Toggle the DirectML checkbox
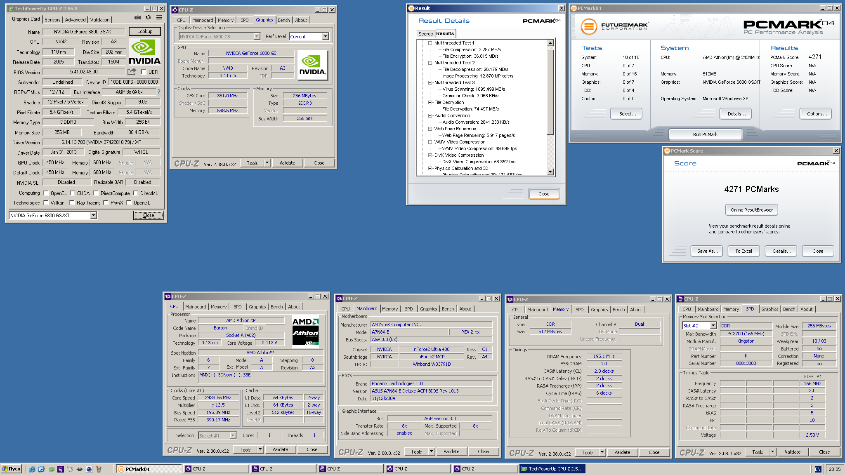845x475 pixels. pyautogui.click(x=135, y=193)
